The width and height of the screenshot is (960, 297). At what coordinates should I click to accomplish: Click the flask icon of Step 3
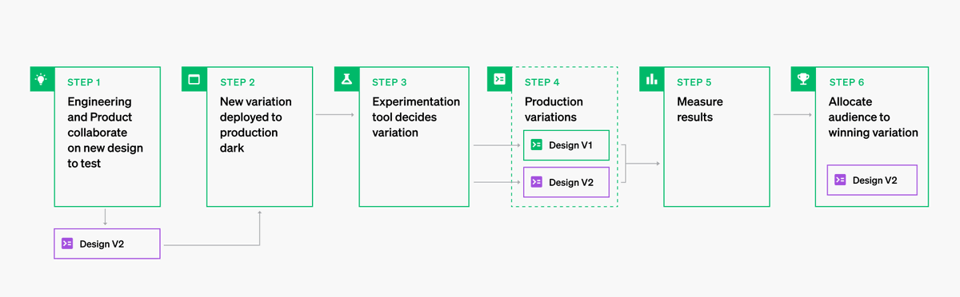346,79
